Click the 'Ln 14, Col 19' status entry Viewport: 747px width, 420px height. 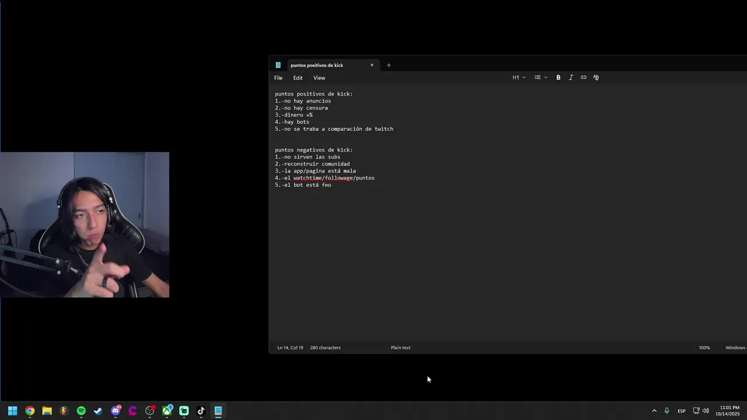pos(290,348)
